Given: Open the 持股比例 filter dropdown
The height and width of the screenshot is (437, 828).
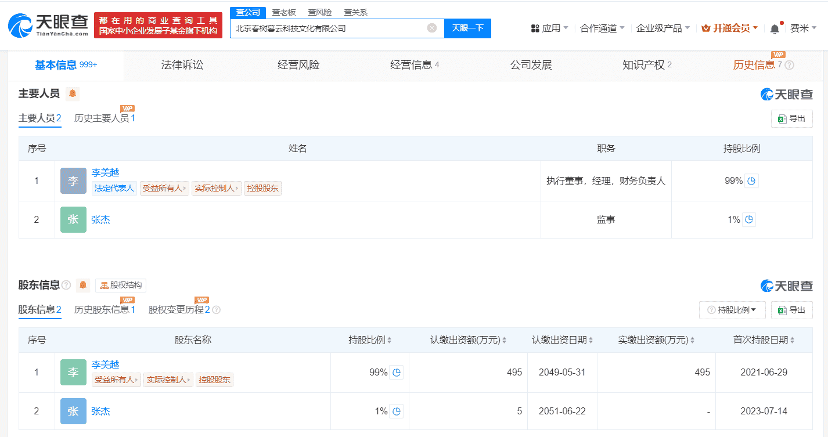Looking at the screenshot, I should 732,310.
